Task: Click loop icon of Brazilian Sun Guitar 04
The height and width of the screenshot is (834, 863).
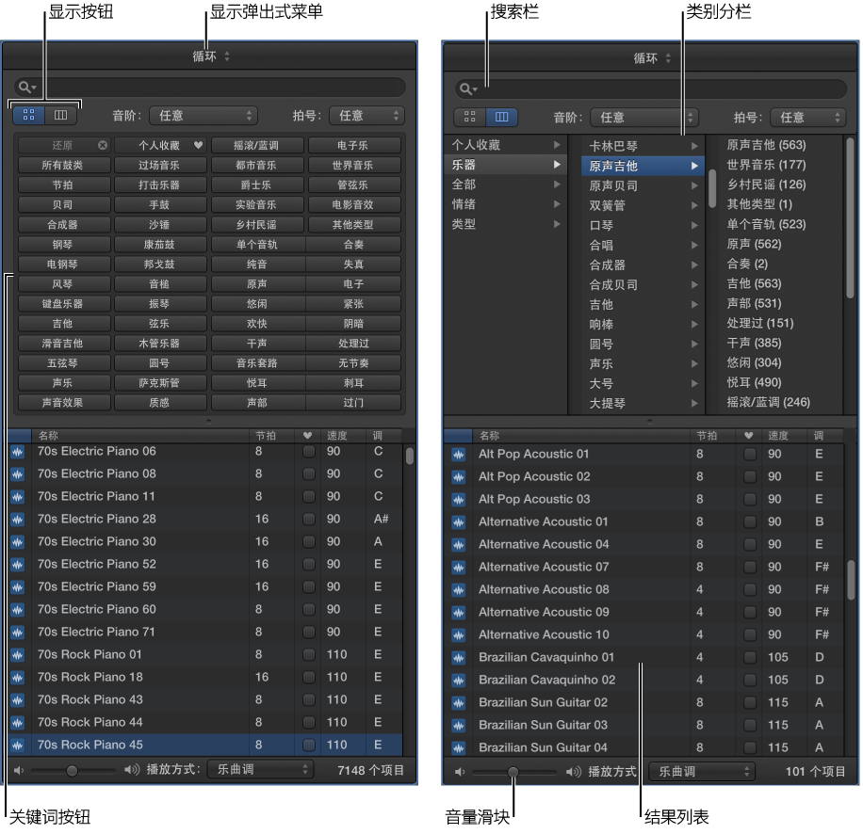Action: tap(459, 748)
